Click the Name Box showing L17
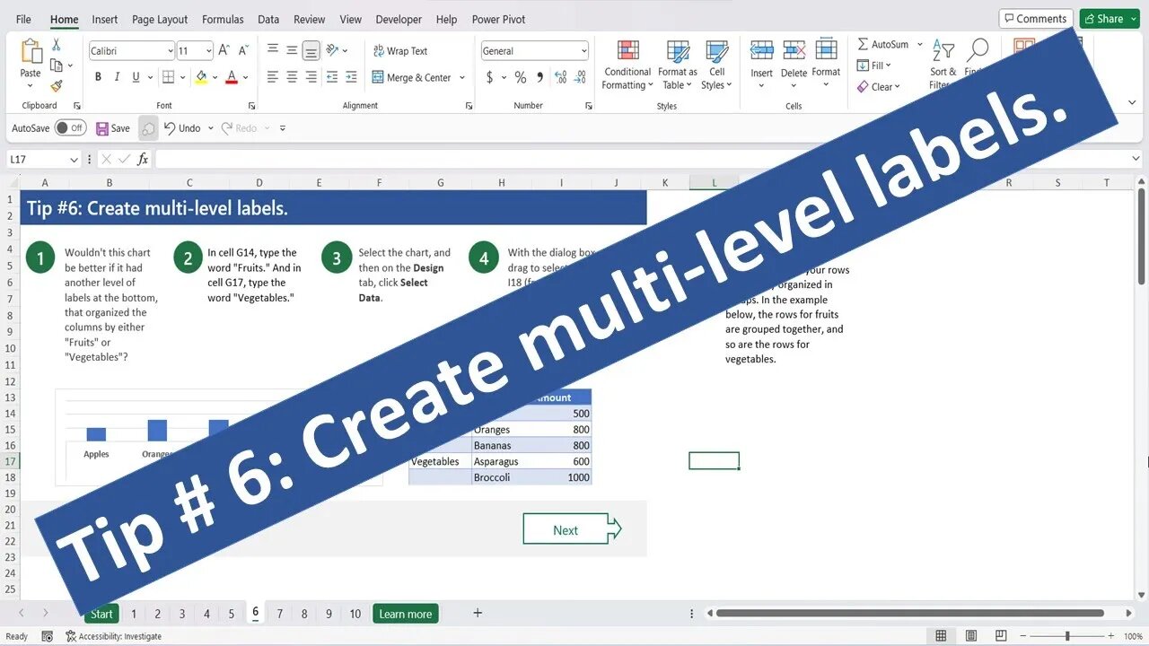The height and width of the screenshot is (646, 1149). [x=44, y=159]
